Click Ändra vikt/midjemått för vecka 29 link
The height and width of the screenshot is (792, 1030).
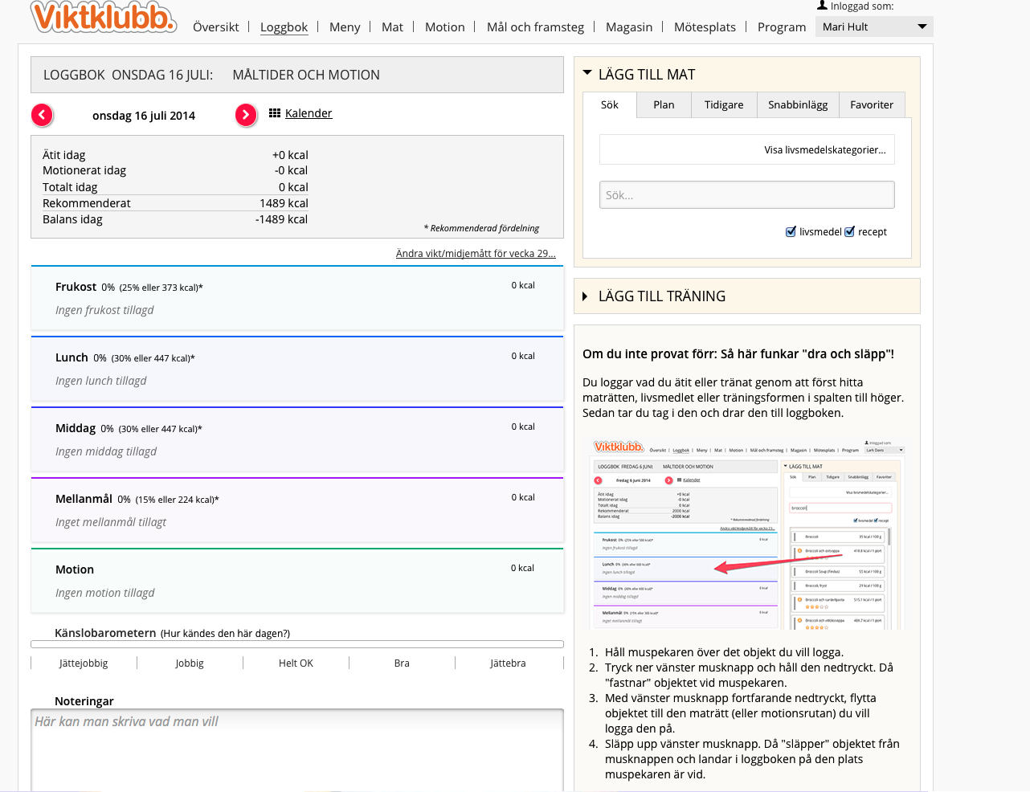click(476, 254)
